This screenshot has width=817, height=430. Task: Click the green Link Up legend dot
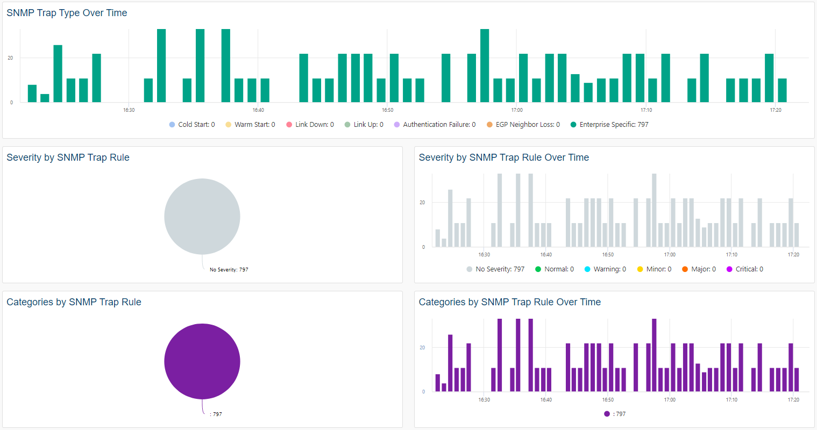[x=347, y=125]
